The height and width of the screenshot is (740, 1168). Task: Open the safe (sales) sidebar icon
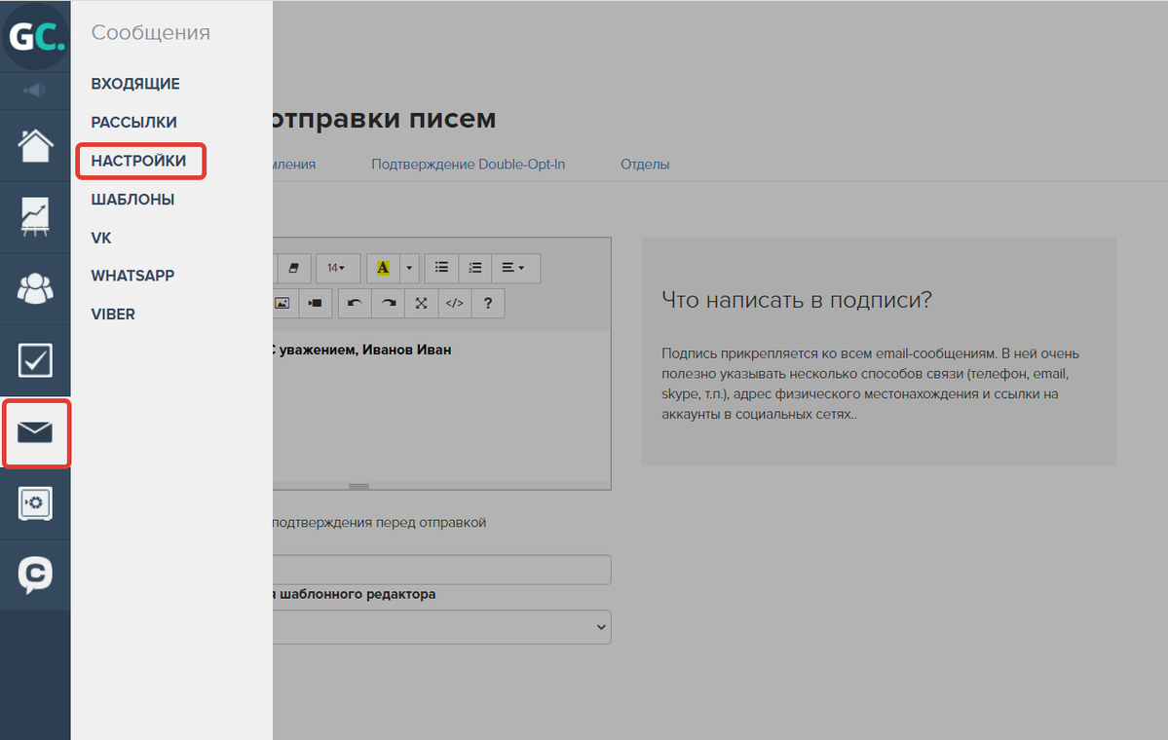(35, 504)
